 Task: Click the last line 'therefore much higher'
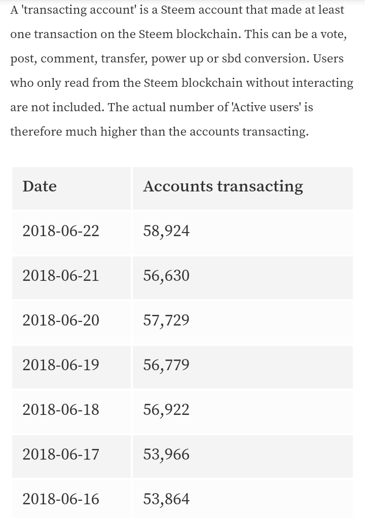coord(160,132)
